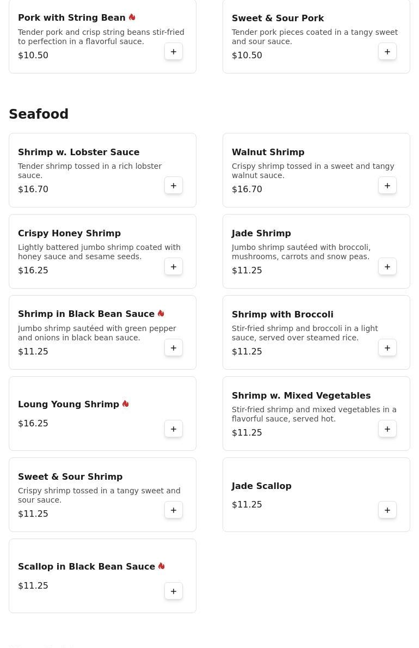Open the Walnut Shrimp item title

pos(268,152)
